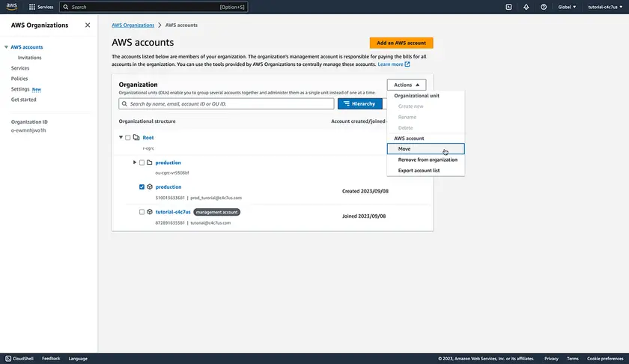Viewport: 629px width, 364px height.
Task: Open the Root link
Action: coord(148,137)
